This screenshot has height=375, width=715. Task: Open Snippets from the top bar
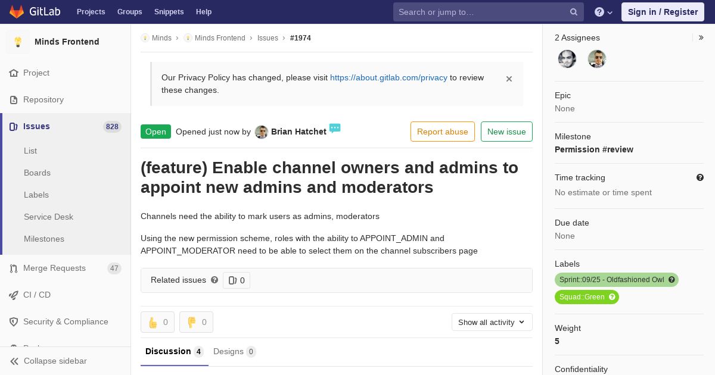(x=169, y=12)
